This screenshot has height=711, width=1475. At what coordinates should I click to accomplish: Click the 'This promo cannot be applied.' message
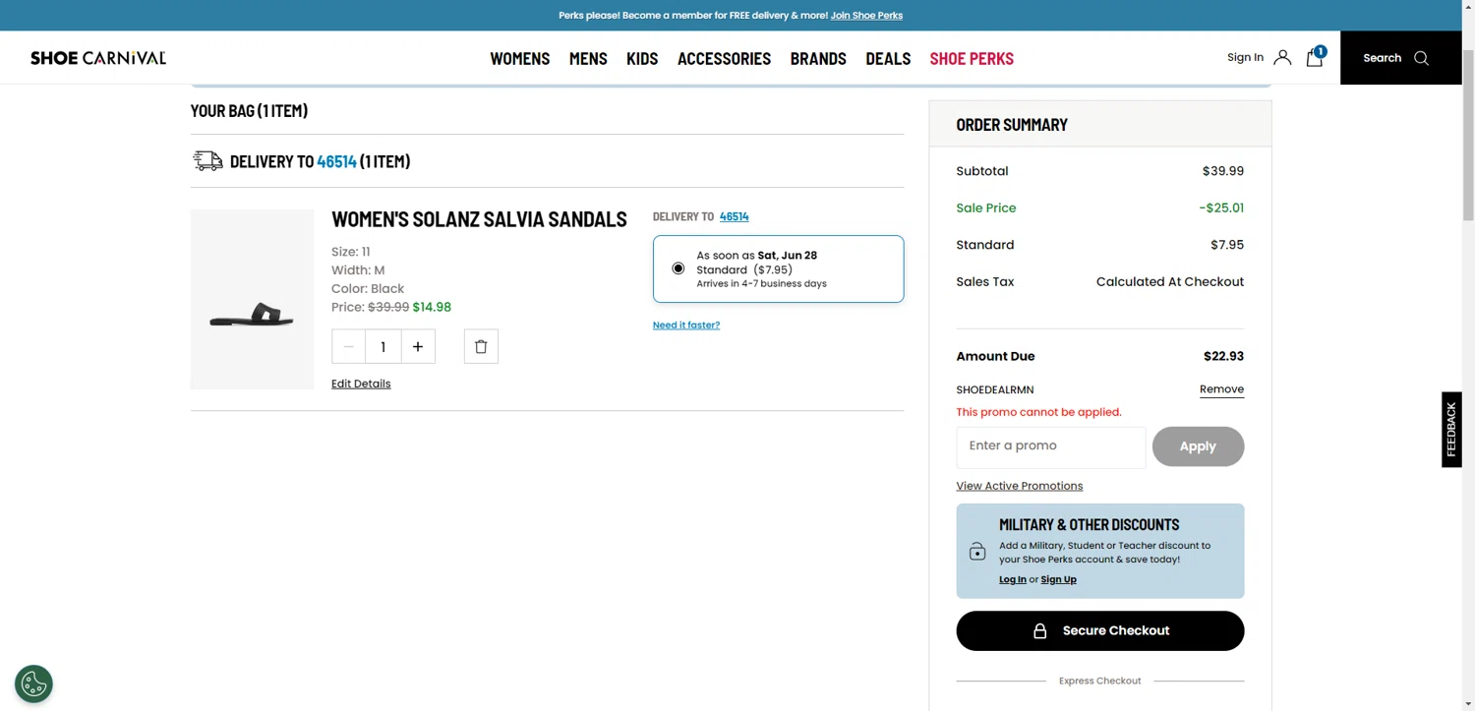click(x=1038, y=412)
